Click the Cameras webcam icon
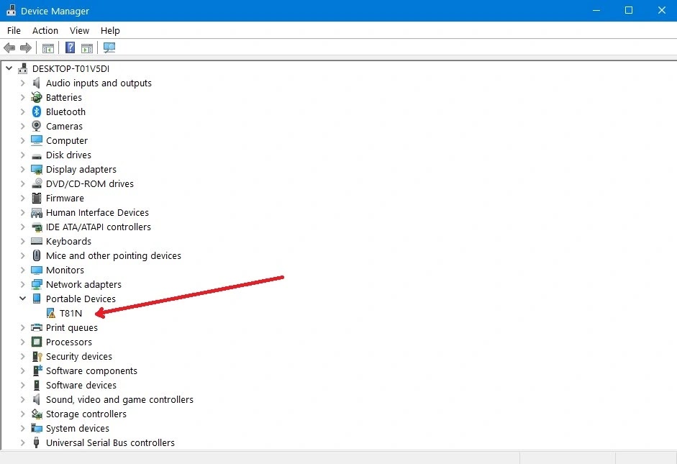 (x=37, y=126)
